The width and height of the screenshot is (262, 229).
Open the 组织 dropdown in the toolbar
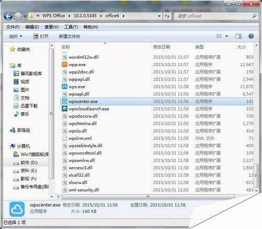[x=16, y=36]
